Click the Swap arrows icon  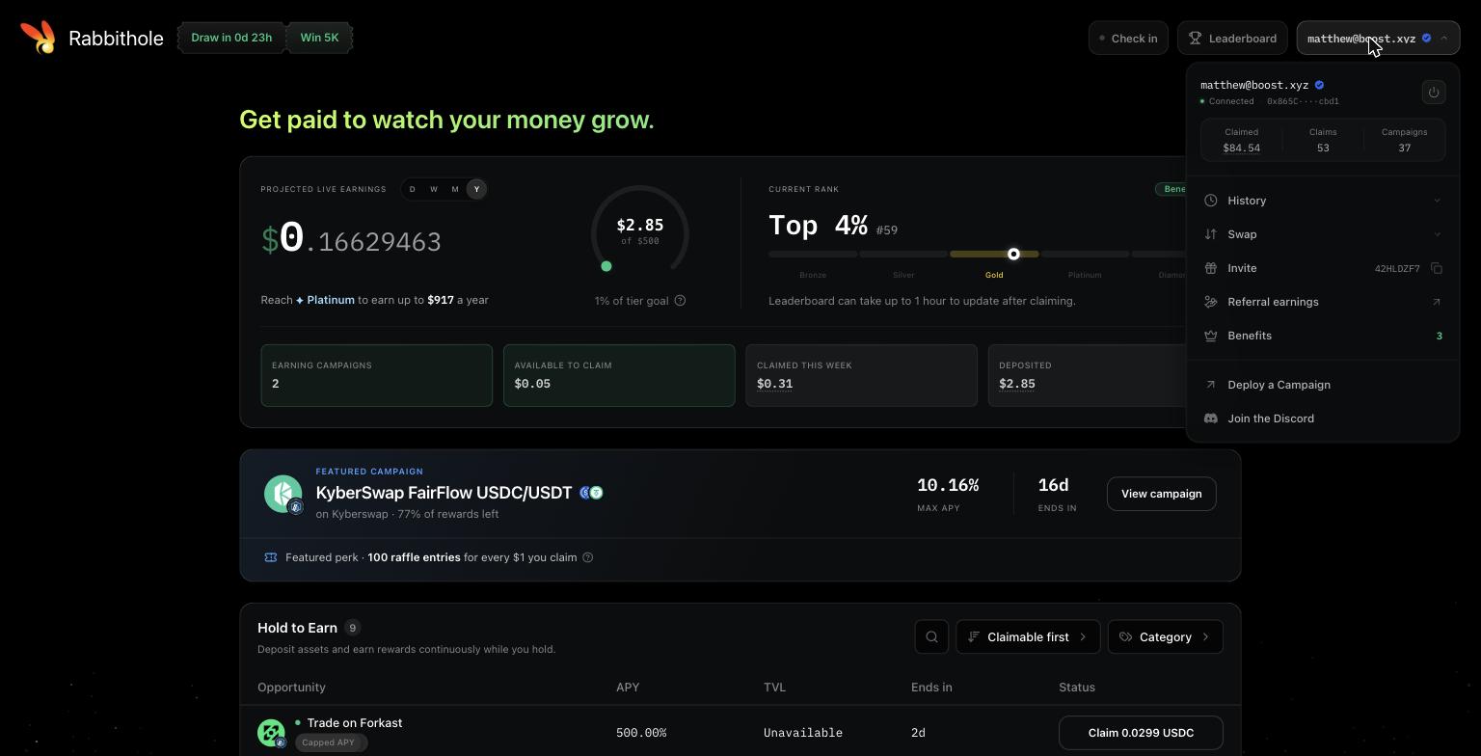tap(1210, 234)
